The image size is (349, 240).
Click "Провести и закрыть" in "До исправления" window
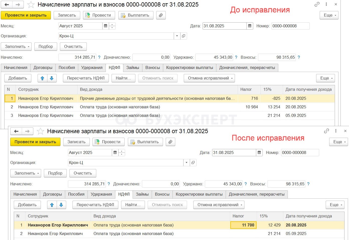click(26, 15)
